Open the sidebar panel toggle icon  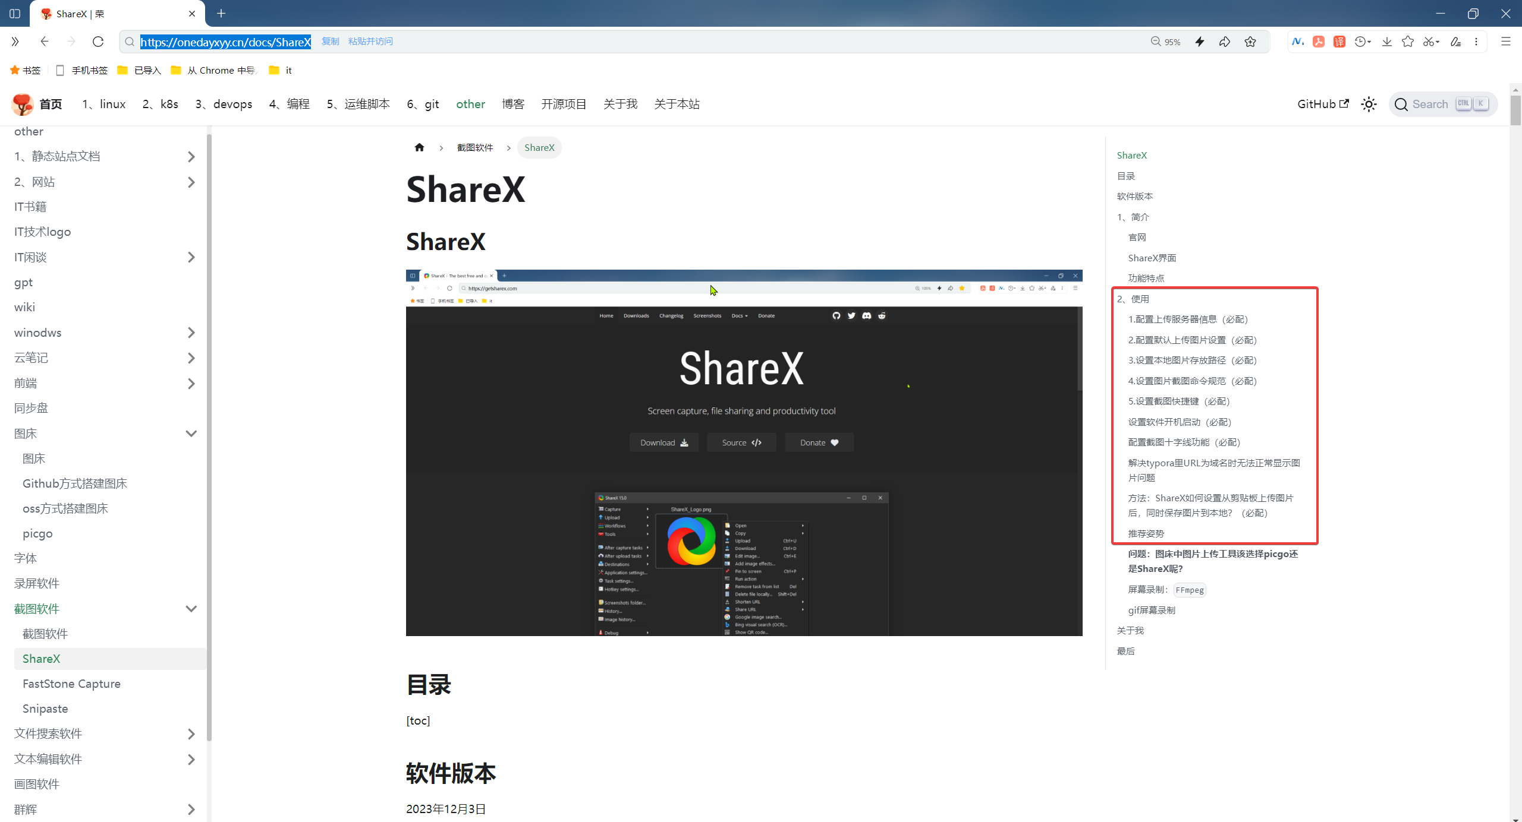[15, 13]
